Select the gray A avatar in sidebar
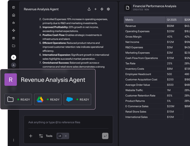190x146 pixels. (x=13, y=65)
